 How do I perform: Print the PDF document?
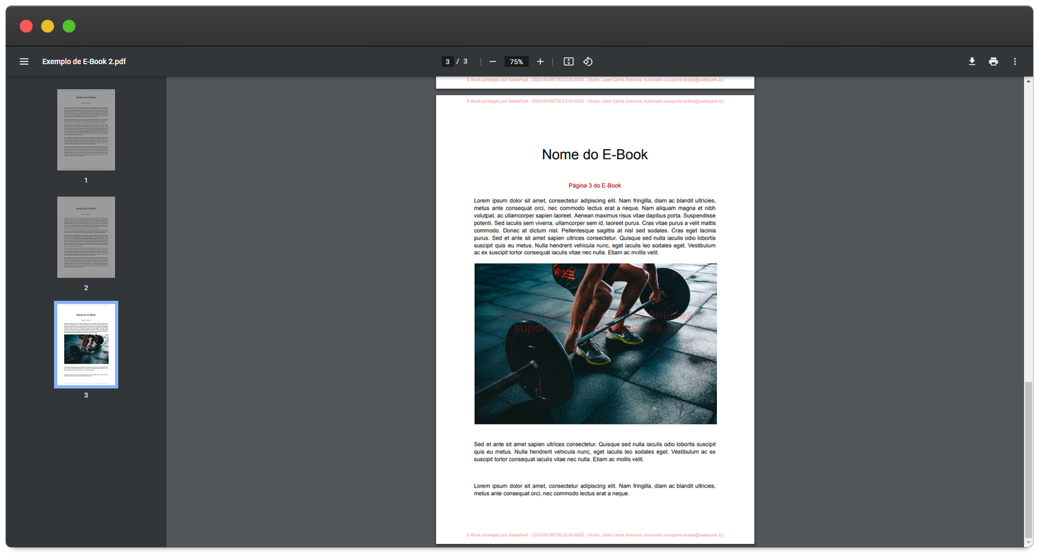point(994,62)
